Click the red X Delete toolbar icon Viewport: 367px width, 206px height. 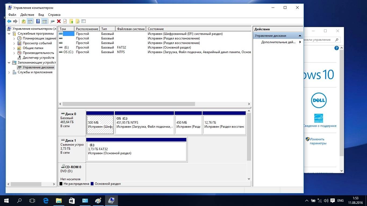coord(59,21)
